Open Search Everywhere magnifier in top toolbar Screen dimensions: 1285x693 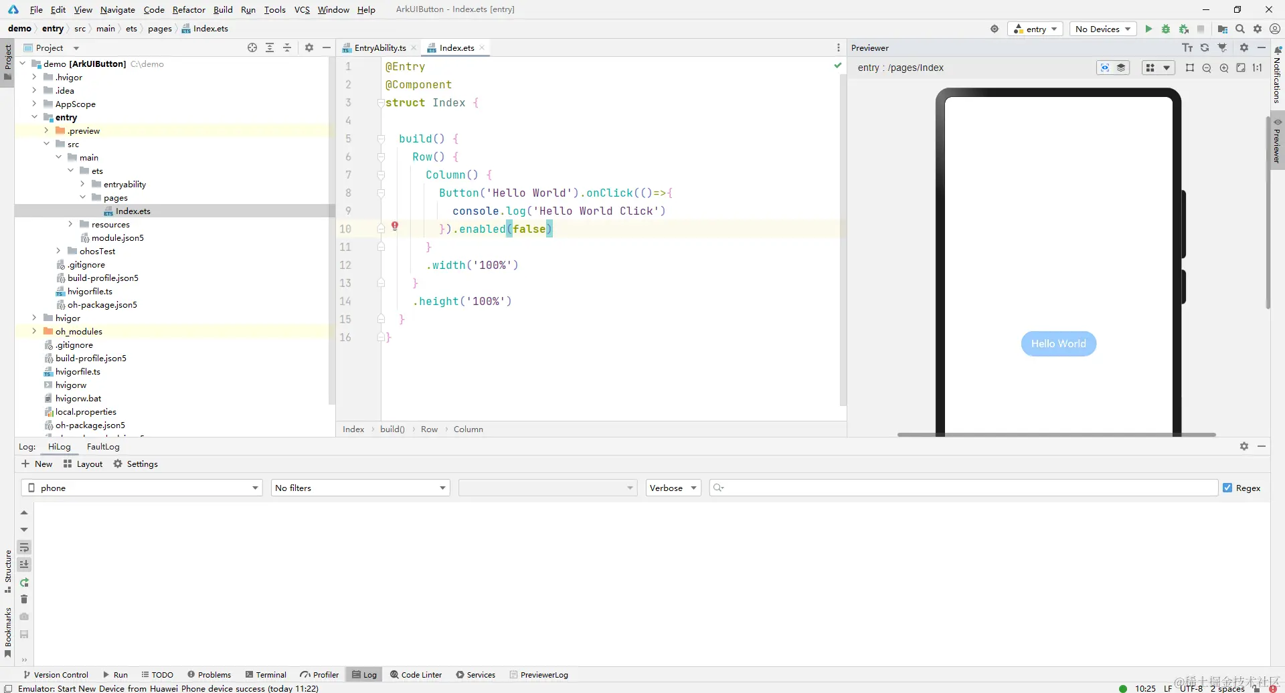pyautogui.click(x=1240, y=29)
